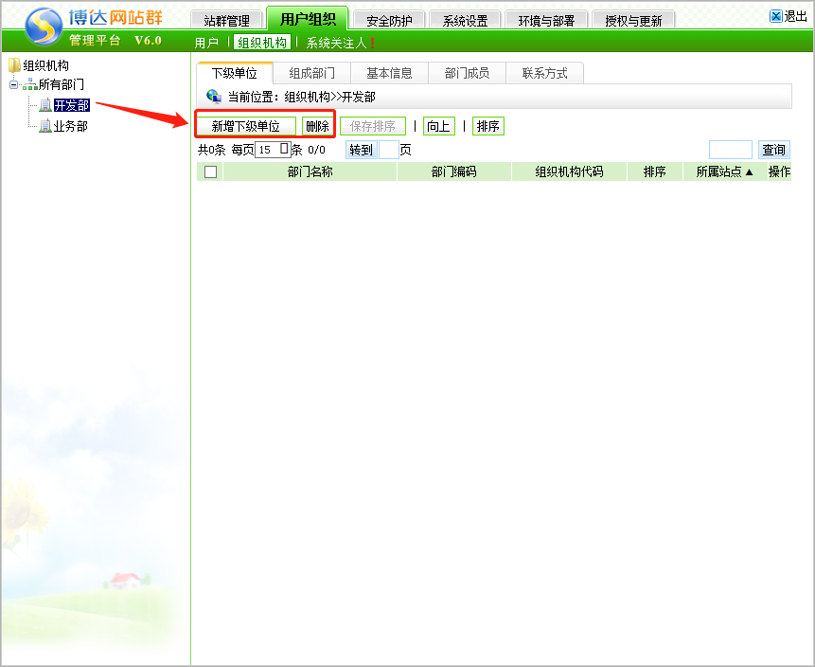
Task: Open the per-page count box showing 15
Action: (x=272, y=149)
